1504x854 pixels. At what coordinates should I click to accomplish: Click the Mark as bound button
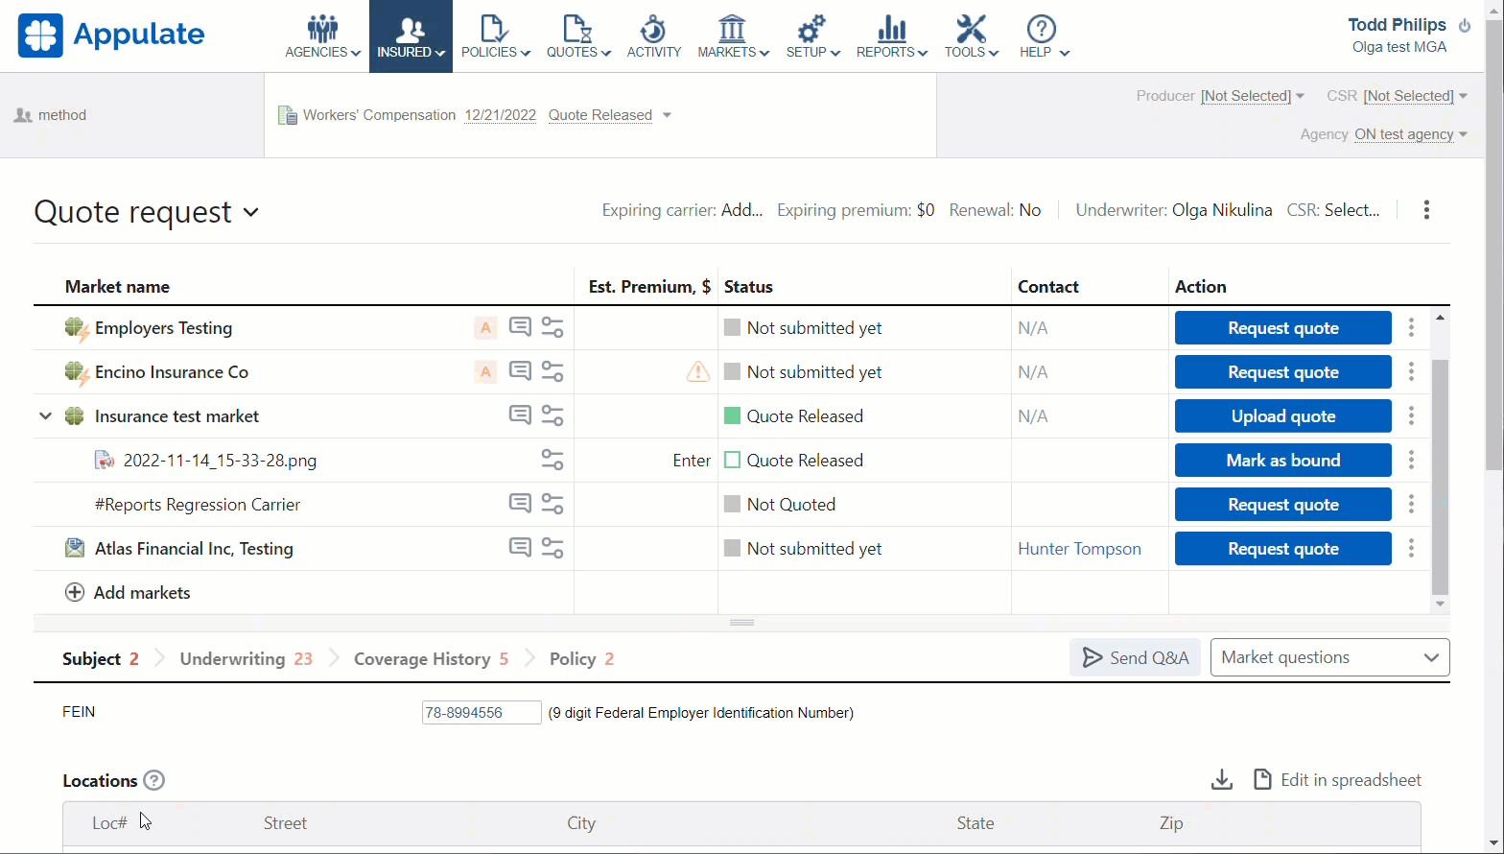pyautogui.click(x=1283, y=461)
